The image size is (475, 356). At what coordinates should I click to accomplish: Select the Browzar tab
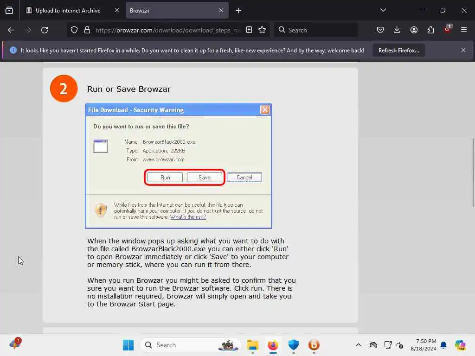click(177, 10)
